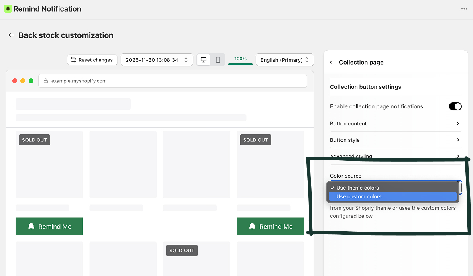The width and height of the screenshot is (473, 276).
Task: Go back using arrow beside Back stock customization
Action: [x=11, y=35]
